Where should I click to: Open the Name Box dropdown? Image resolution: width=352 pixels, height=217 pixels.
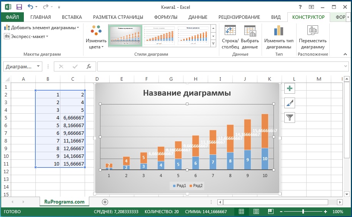38,66
